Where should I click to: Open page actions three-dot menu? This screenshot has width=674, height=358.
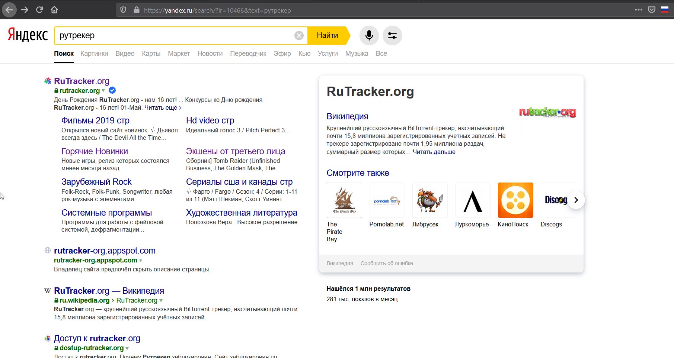click(639, 10)
